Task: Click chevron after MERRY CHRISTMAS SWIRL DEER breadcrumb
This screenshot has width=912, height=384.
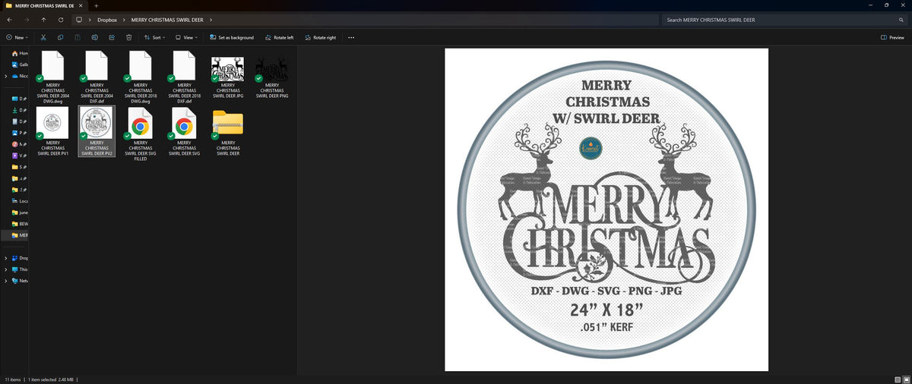Action: (x=211, y=20)
